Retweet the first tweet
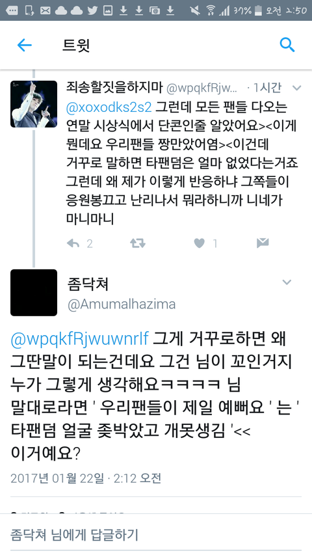312x555 pixels. pyautogui.click(x=138, y=243)
